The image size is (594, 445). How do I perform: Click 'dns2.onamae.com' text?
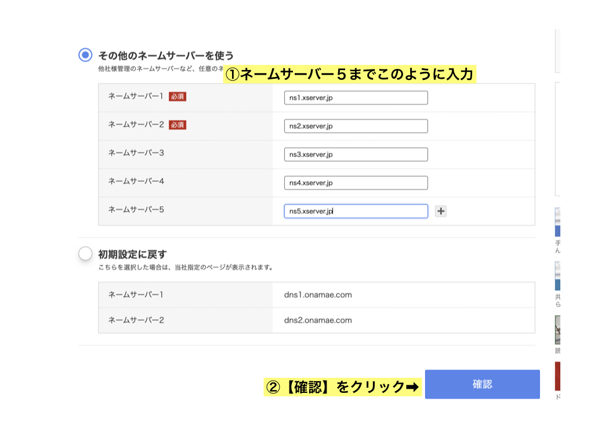(x=318, y=320)
